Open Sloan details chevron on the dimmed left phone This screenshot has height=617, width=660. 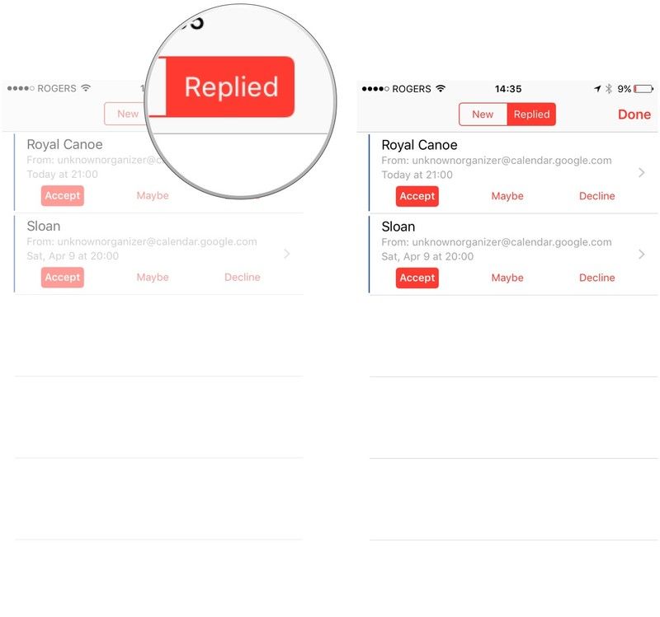click(x=286, y=255)
